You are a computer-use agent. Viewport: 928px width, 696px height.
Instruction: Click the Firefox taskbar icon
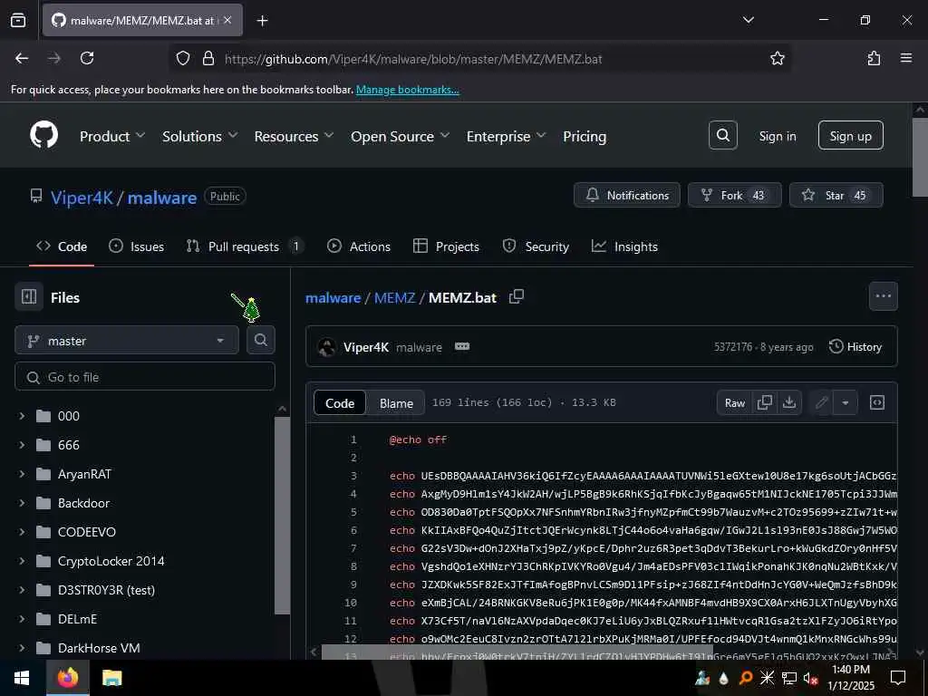[67, 678]
